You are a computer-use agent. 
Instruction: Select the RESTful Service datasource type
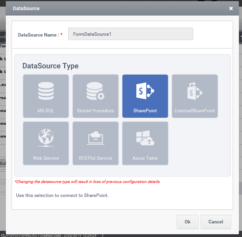pyautogui.click(x=96, y=143)
